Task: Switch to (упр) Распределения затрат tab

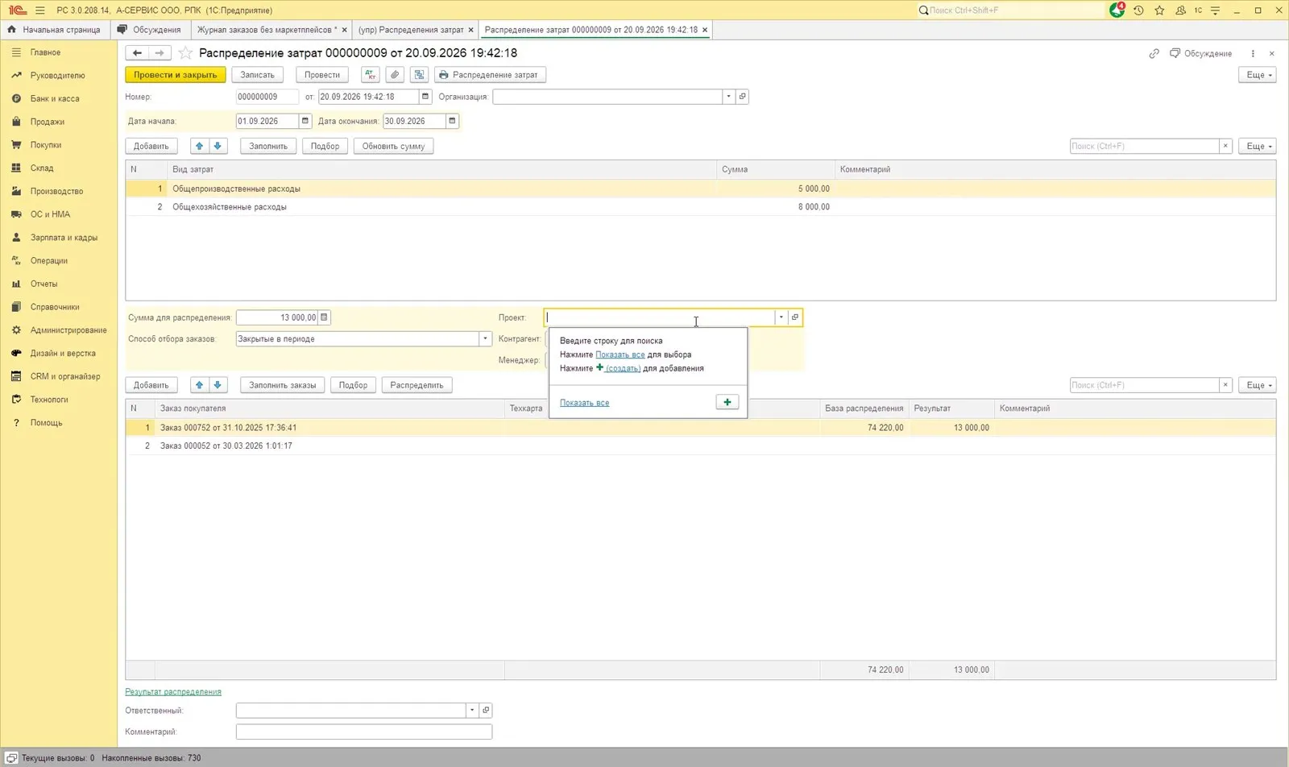Action: coord(411,30)
